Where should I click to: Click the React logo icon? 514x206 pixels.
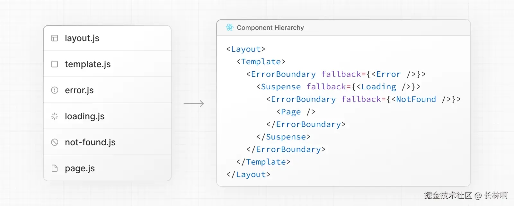pyautogui.click(x=229, y=28)
